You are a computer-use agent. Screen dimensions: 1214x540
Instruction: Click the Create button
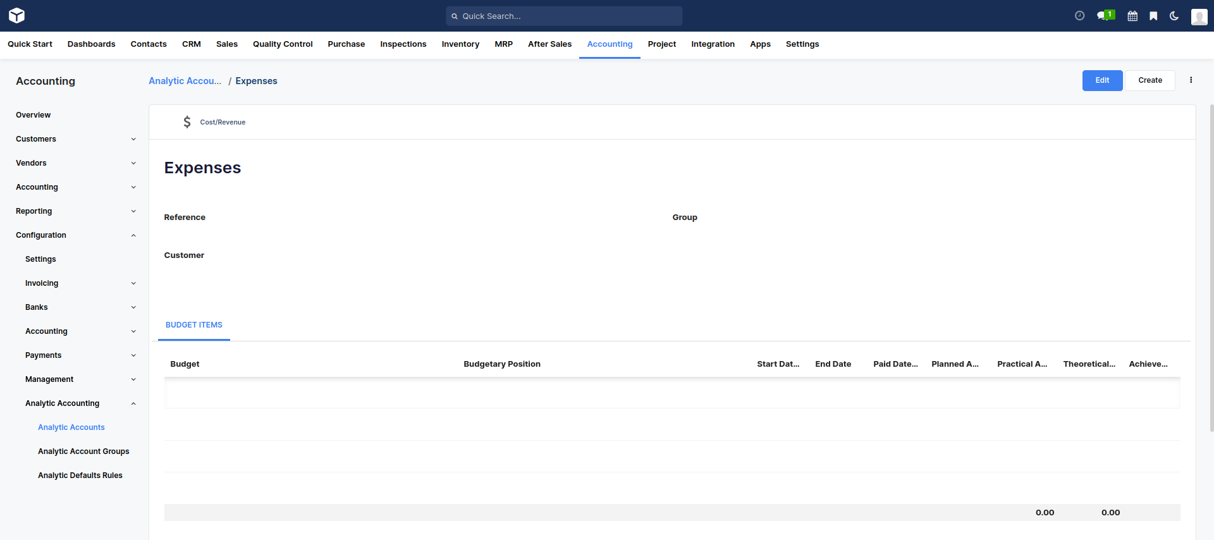pyautogui.click(x=1150, y=80)
